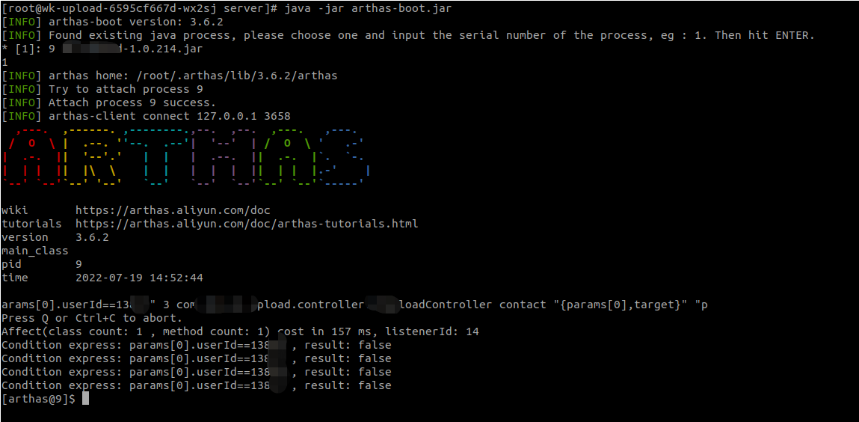Click the last Condition express result line
Screen dimensions: 859x422
197,385
